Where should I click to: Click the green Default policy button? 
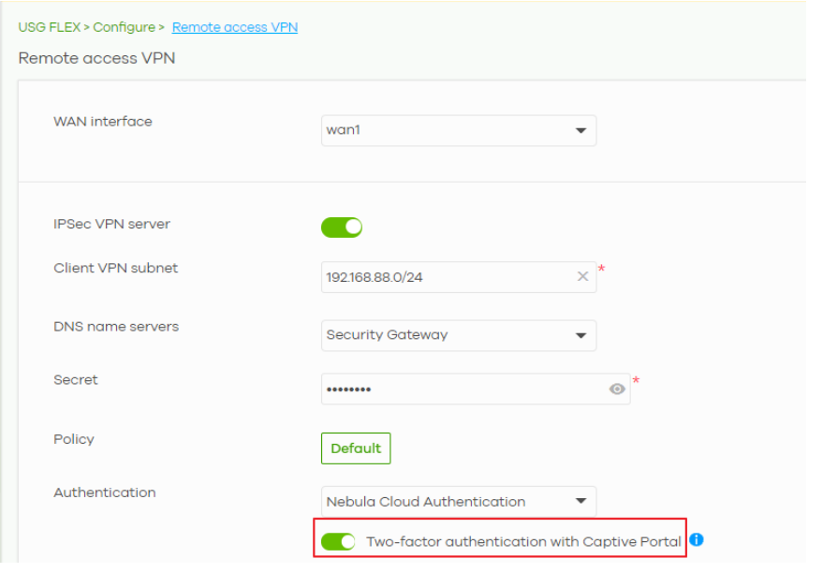click(356, 448)
